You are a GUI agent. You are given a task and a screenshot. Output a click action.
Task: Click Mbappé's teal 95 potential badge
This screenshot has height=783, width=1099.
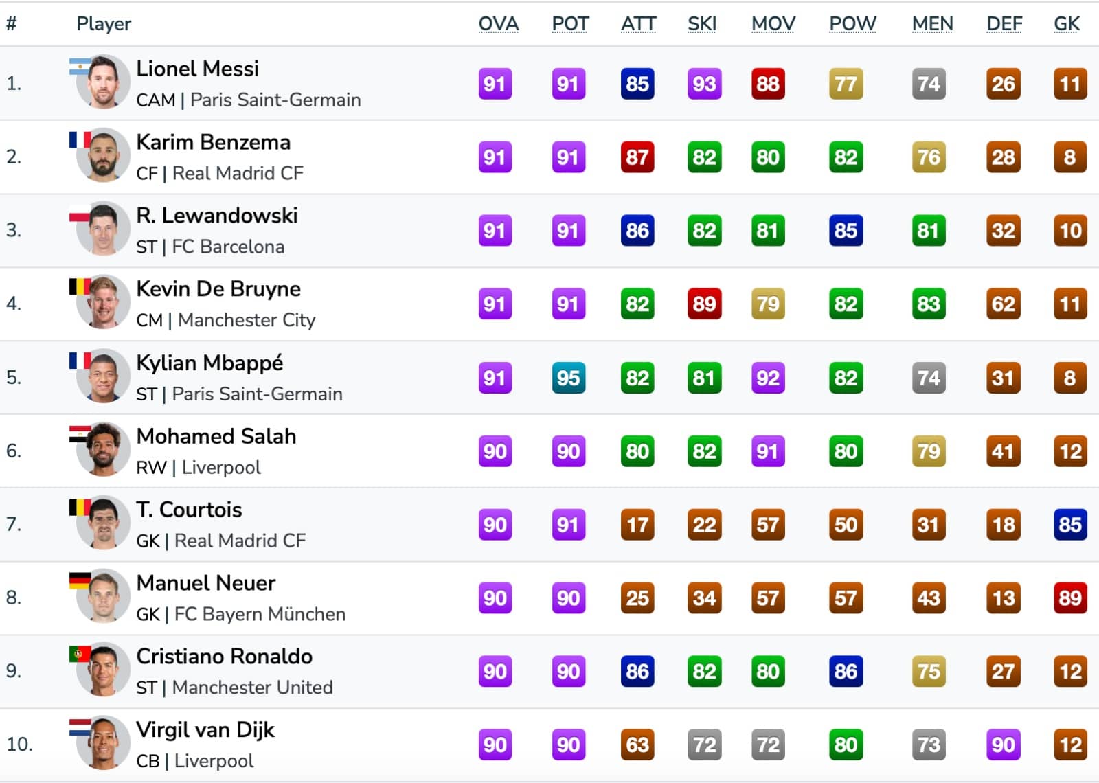pos(568,378)
